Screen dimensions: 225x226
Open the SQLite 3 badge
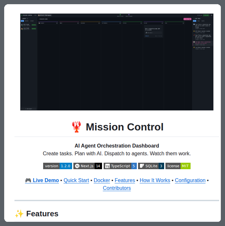[x=151, y=166]
